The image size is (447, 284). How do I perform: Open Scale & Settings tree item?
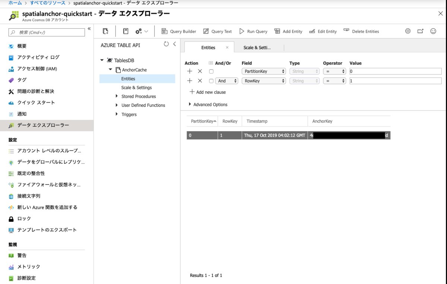pyautogui.click(x=136, y=87)
